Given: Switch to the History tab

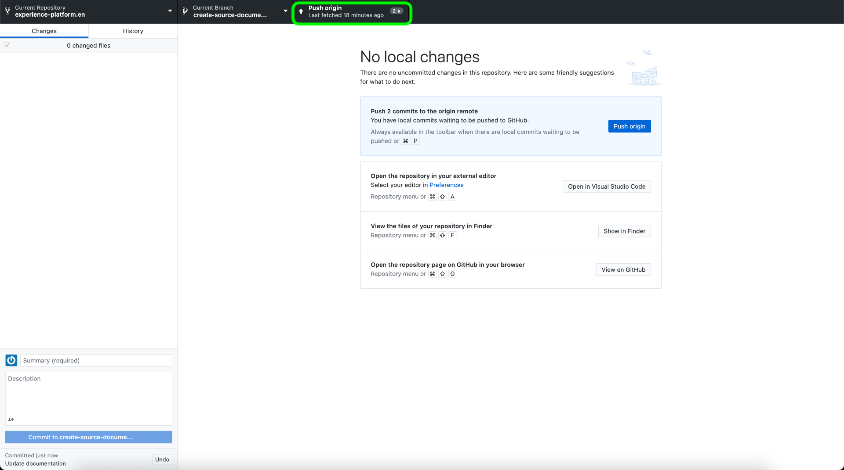Looking at the screenshot, I should pyautogui.click(x=133, y=31).
